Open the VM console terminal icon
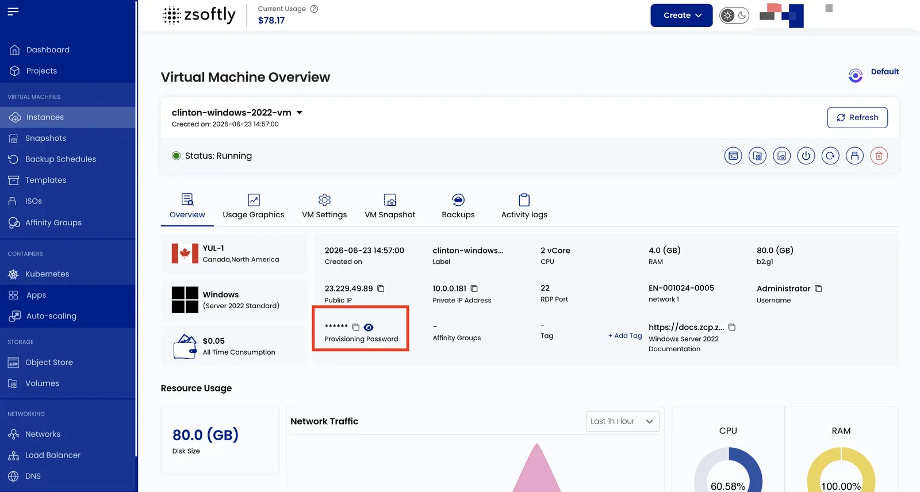This screenshot has height=492, width=920. click(733, 156)
